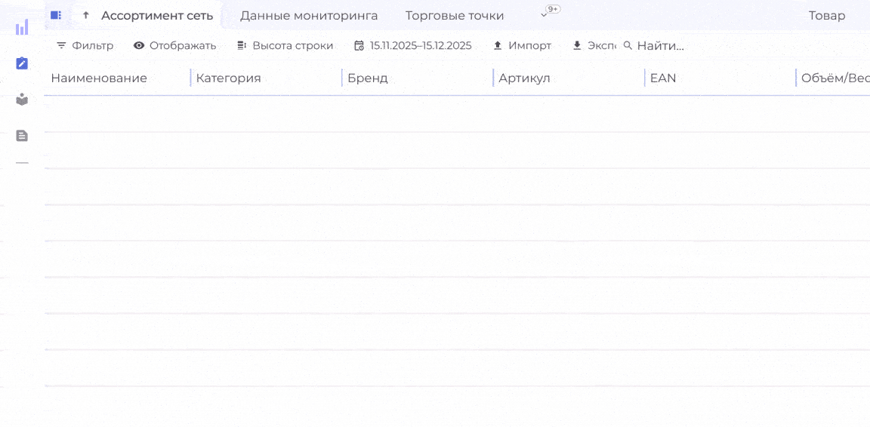
Task: Open the Фильтр filter panel
Action: [x=85, y=45]
